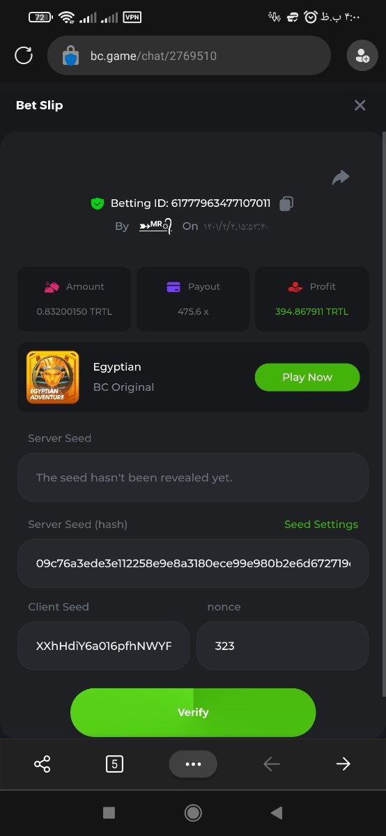
Task: Tap the browser reload icon
Action: click(x=24, y=55)
